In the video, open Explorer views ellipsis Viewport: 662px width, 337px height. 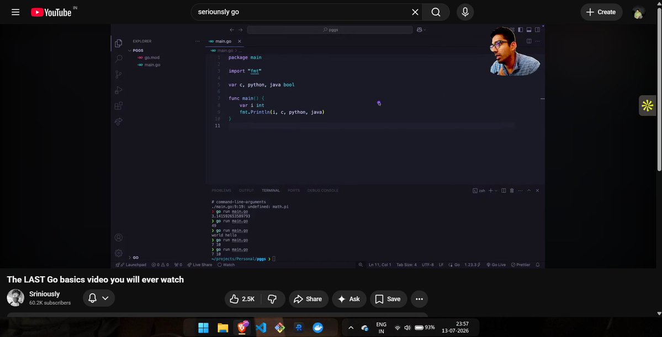[197, 41]
